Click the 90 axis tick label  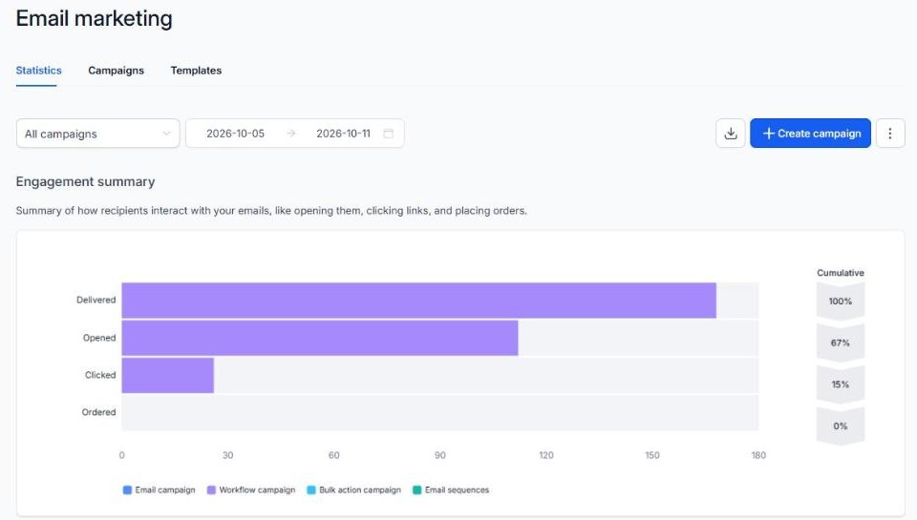[439, 455]
